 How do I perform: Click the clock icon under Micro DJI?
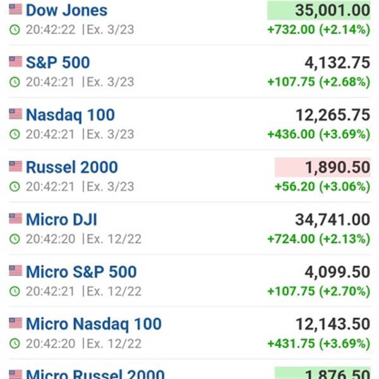click(15, 239)
